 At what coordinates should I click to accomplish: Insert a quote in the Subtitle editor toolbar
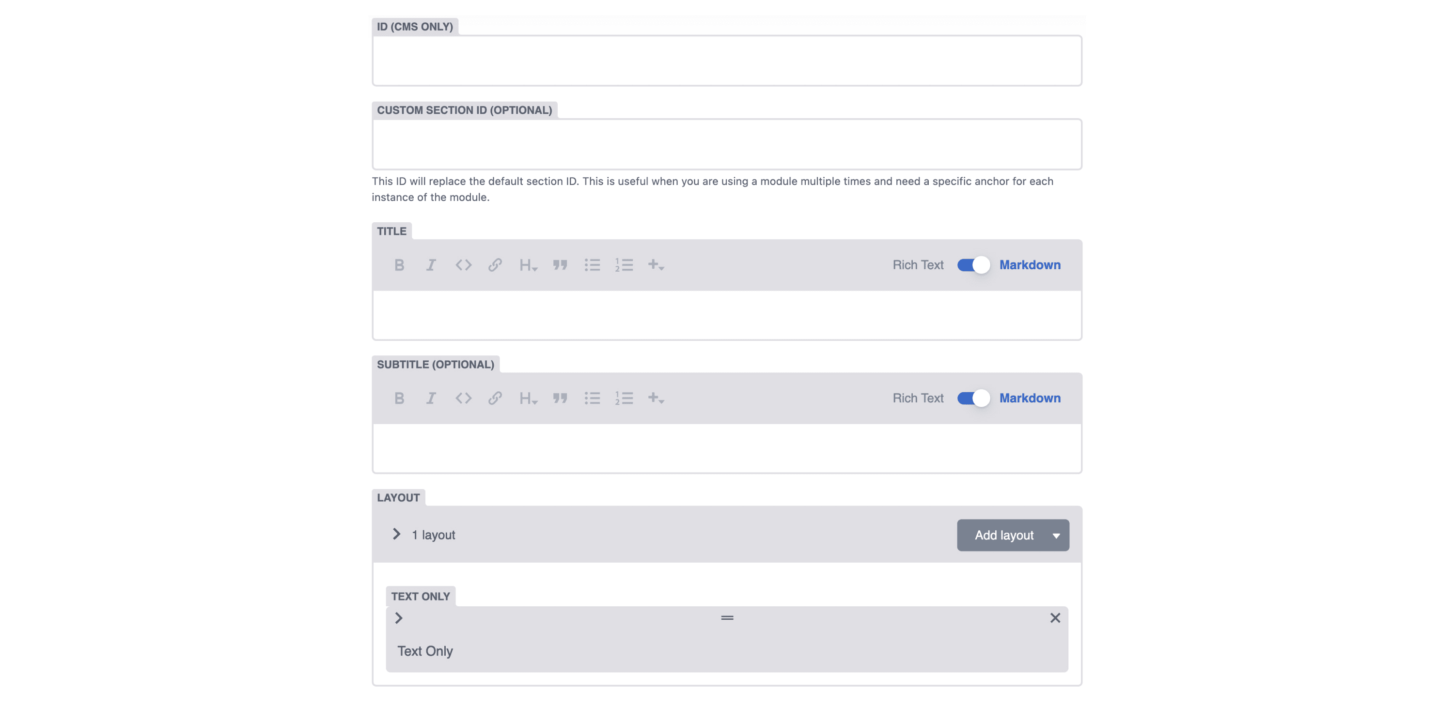[560, 398]
